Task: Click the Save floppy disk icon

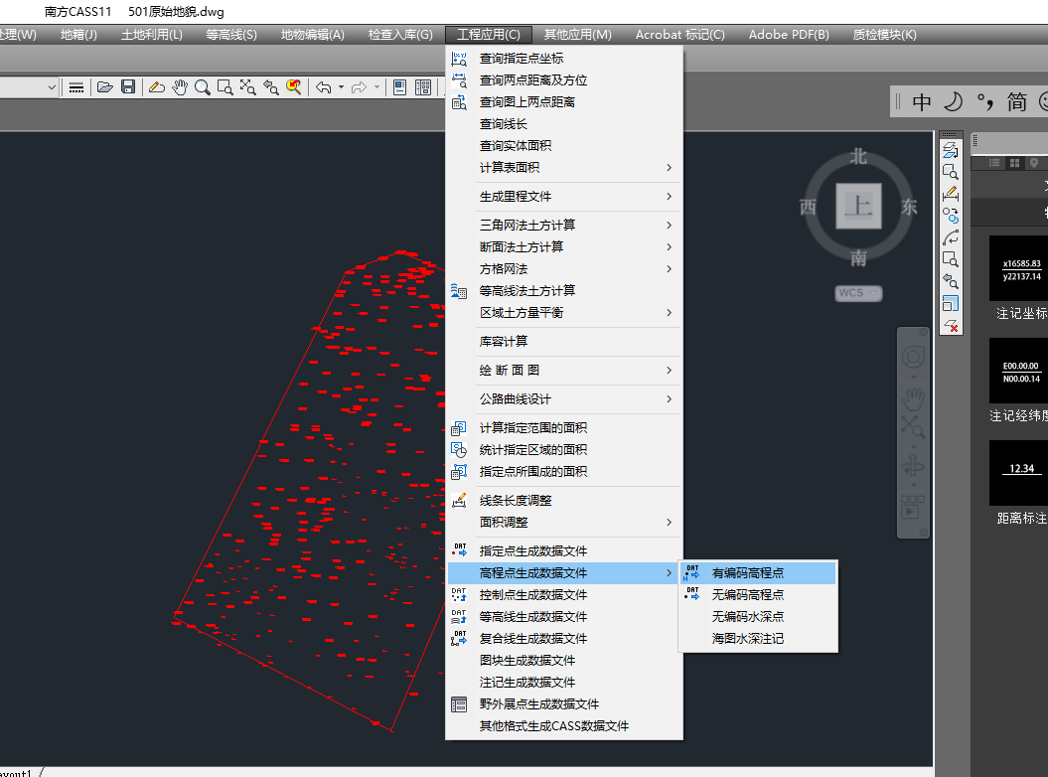Action: tap(128, 87)
